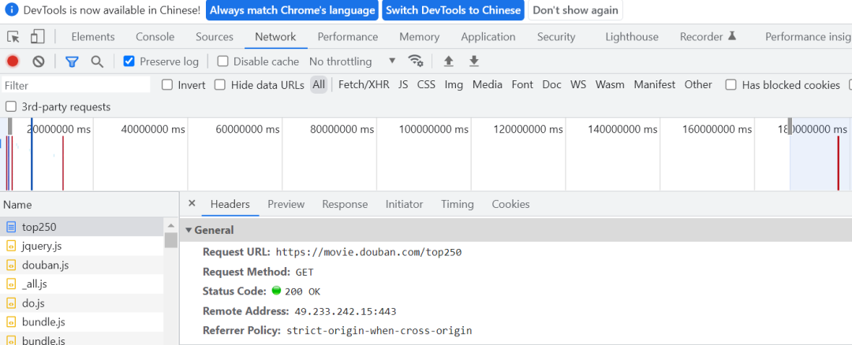Open the Memory tab
Viewport: 852px width, 345px height.
(x=420, y=37)
